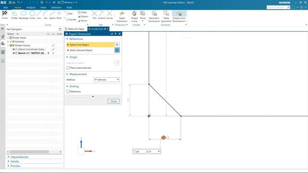Image resolution: width=308 pixels, height=173 pixels.
Task: Expand the Details panel
Action: 8,161
